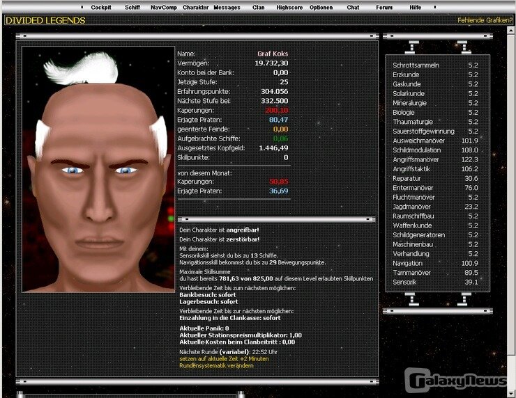Click the 'Fehlende Grafiken?' link

[x=485, y=20]
